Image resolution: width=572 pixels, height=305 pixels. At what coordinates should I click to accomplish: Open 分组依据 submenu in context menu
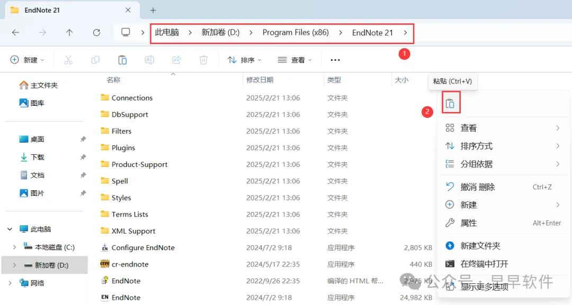503,164
